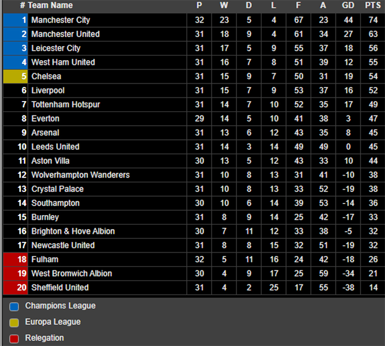Click on Liverpool in the table
Viewport: 385px width, 346px height.
48,90
